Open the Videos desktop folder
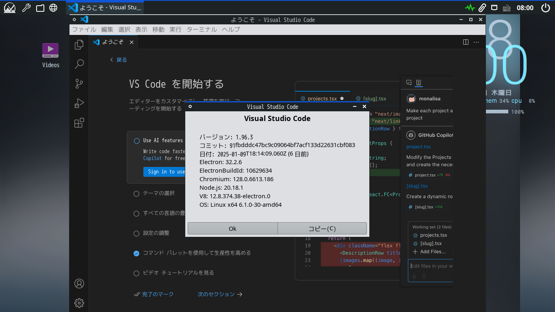This screenshot has width=555, height=312. (x=50, y=55)
